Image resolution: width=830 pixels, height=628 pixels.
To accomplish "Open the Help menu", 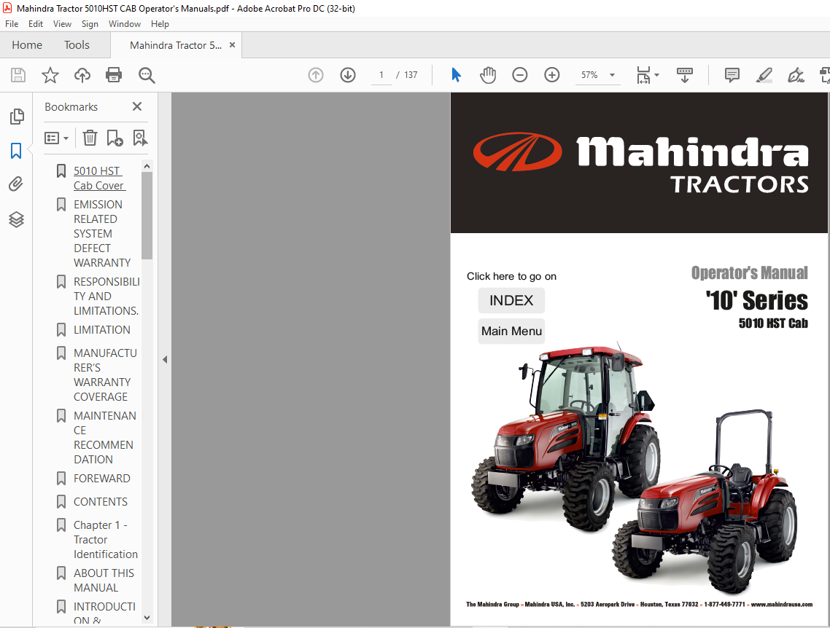I will 160,24.
